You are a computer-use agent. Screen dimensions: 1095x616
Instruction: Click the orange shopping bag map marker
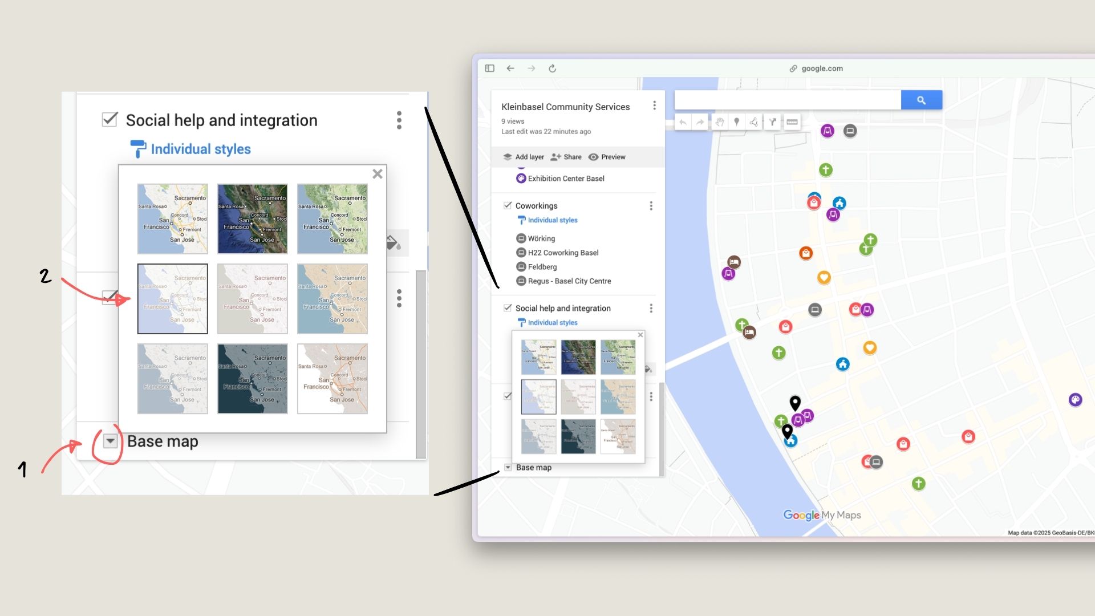[805, 253]
